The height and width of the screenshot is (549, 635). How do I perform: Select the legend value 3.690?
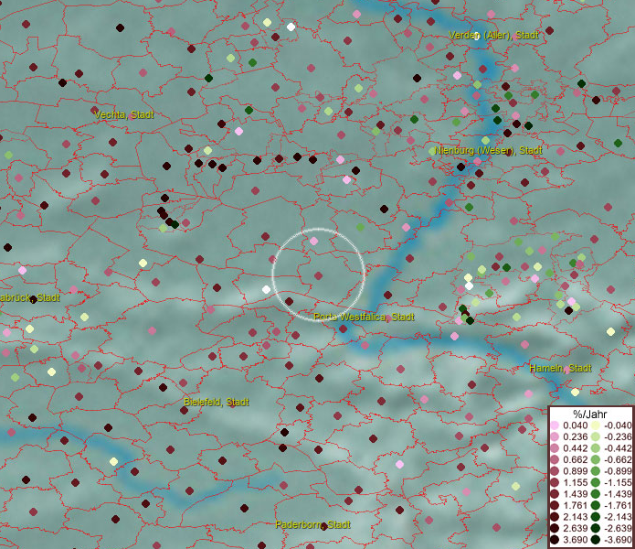pos(575,540)
